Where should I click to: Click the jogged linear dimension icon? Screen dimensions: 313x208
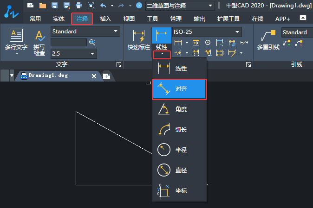178,53
